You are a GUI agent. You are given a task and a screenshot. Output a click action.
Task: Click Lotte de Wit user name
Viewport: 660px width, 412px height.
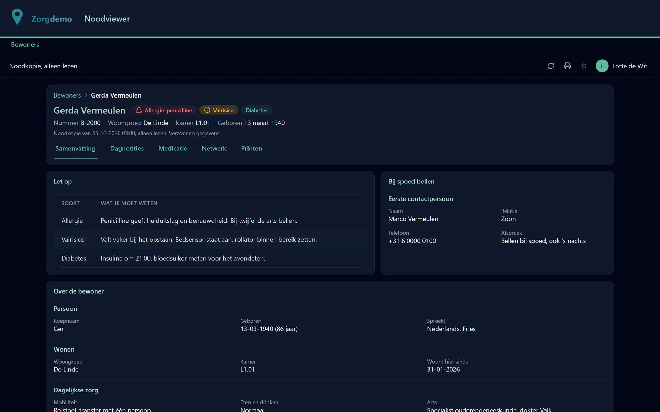(629, 66)
